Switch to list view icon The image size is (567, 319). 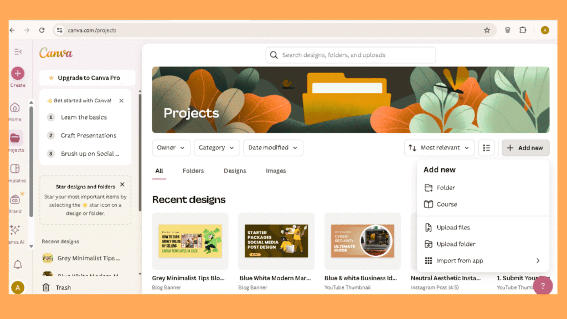click(486, 148)
